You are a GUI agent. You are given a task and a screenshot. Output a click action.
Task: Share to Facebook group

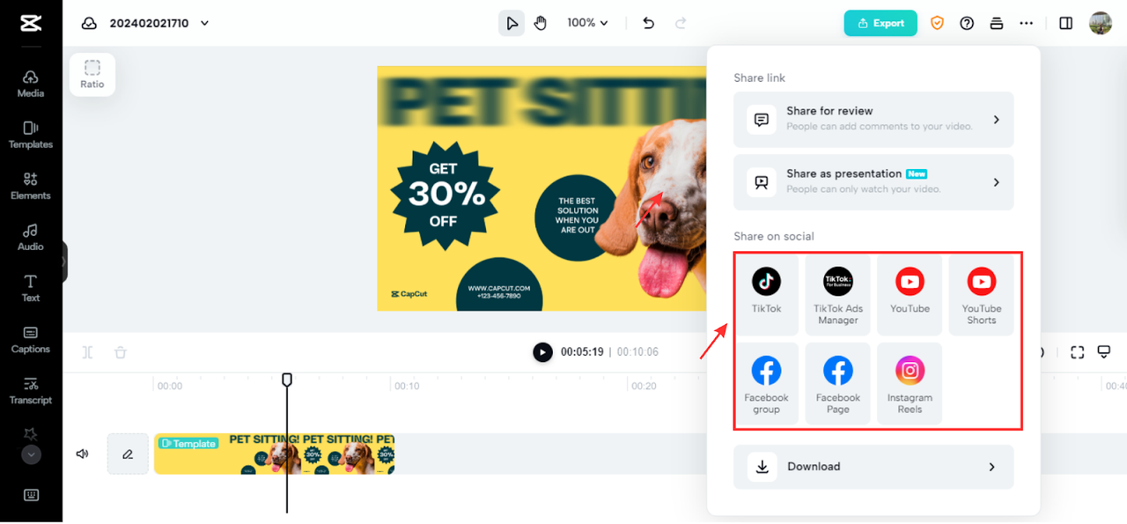coord(766,383)
